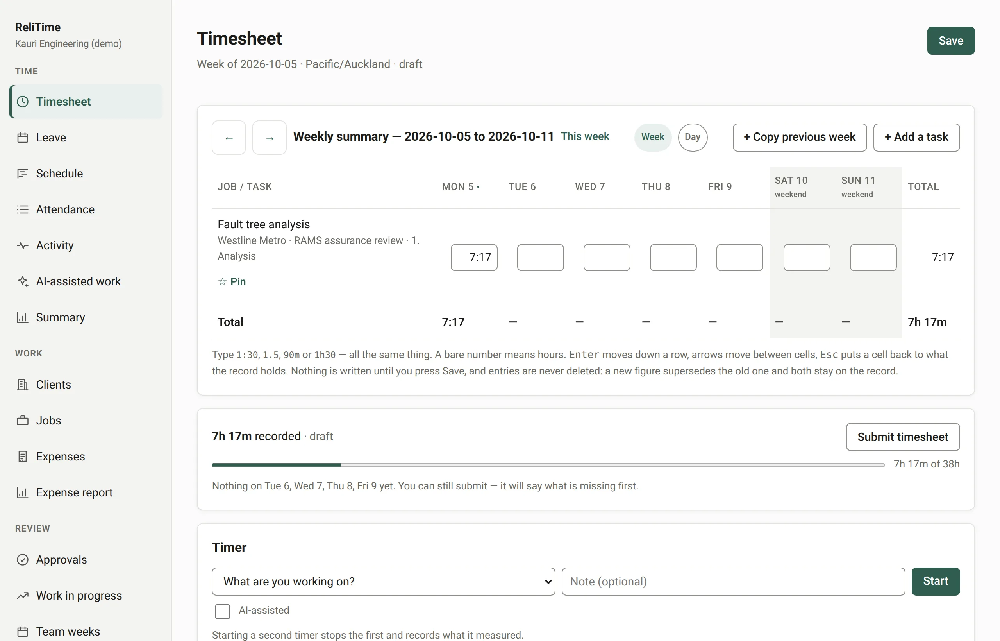Open the Schedule page

(x=86, y=174)
